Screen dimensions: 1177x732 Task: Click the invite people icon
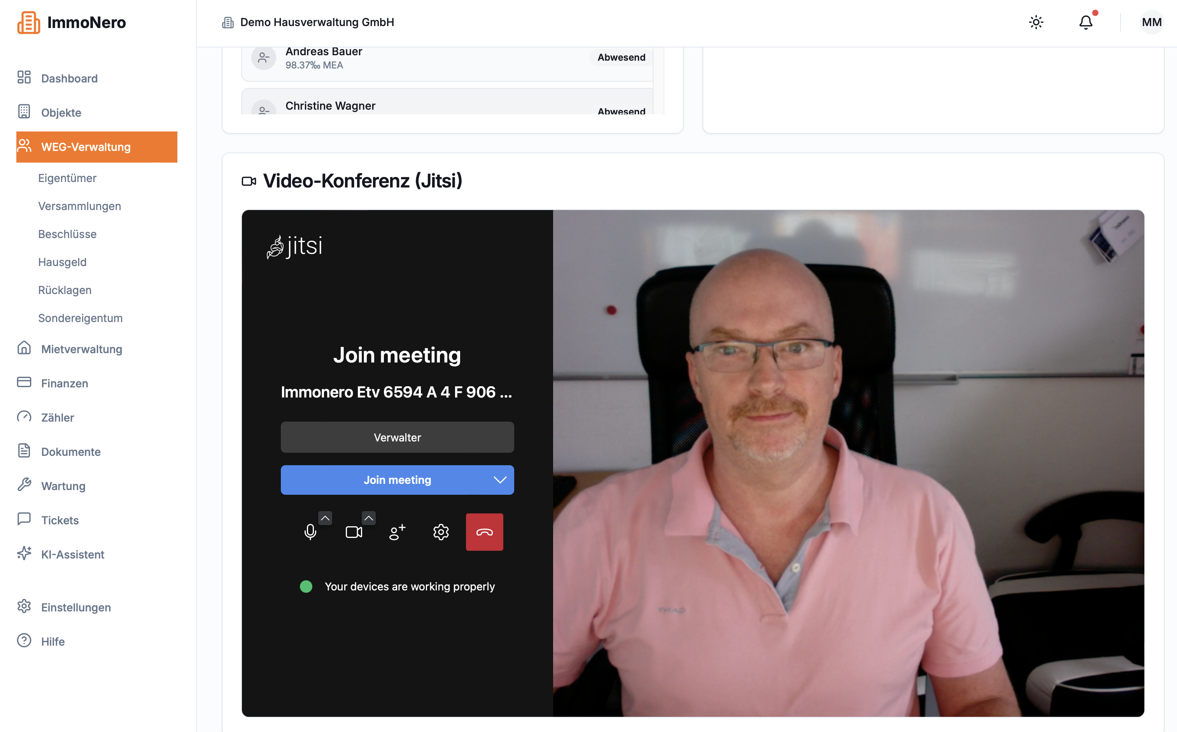pos(397,532)
